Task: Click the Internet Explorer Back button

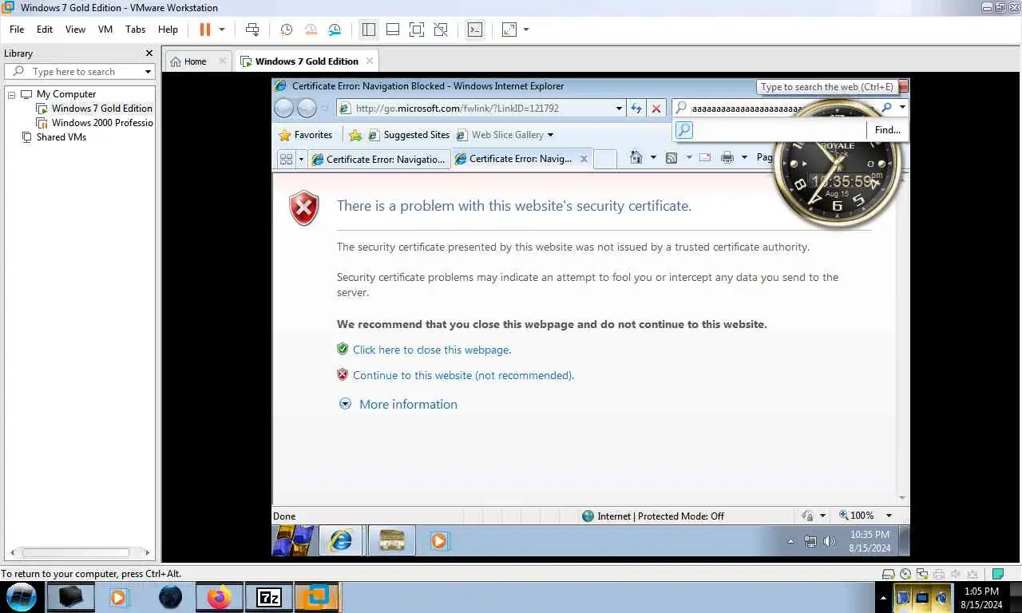Action: click(x=284, y=108)
